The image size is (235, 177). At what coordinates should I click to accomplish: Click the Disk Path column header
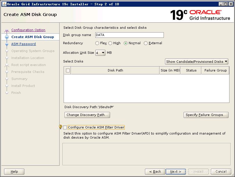115,70
